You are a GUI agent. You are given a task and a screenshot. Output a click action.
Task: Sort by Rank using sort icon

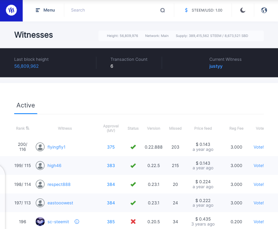[x=27, y=128]
